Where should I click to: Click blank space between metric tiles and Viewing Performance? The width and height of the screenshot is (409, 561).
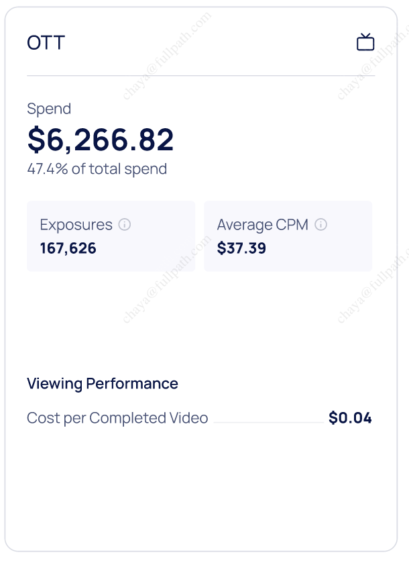(201, 322)
